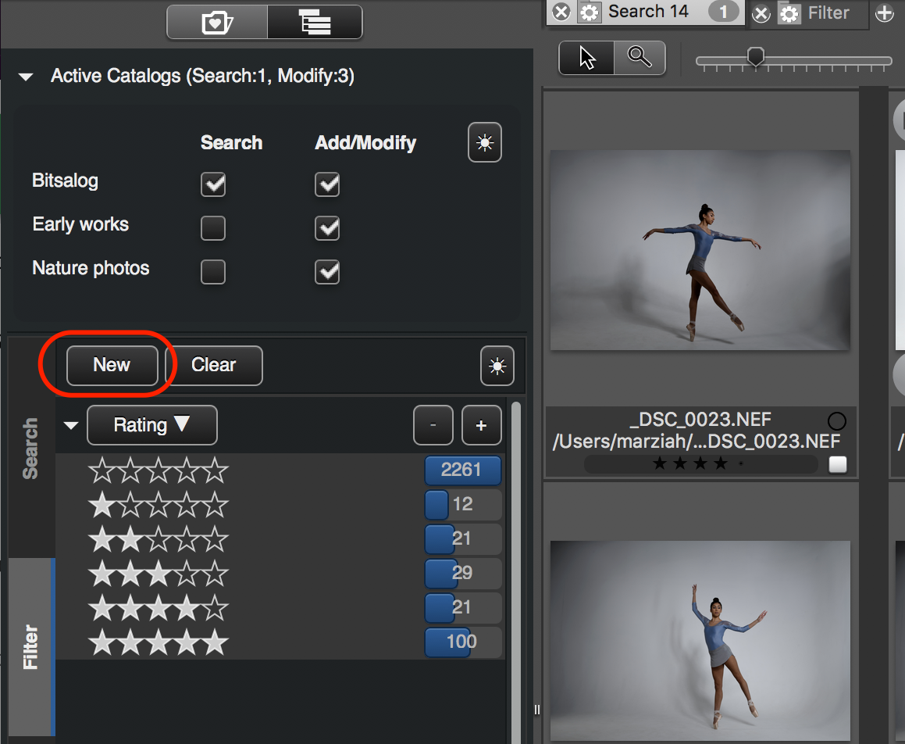Screen dimensions: 905x744
Task: Uncheck Add/Modify for the Bitsalog catalog
Action: [x=327, y=184]
